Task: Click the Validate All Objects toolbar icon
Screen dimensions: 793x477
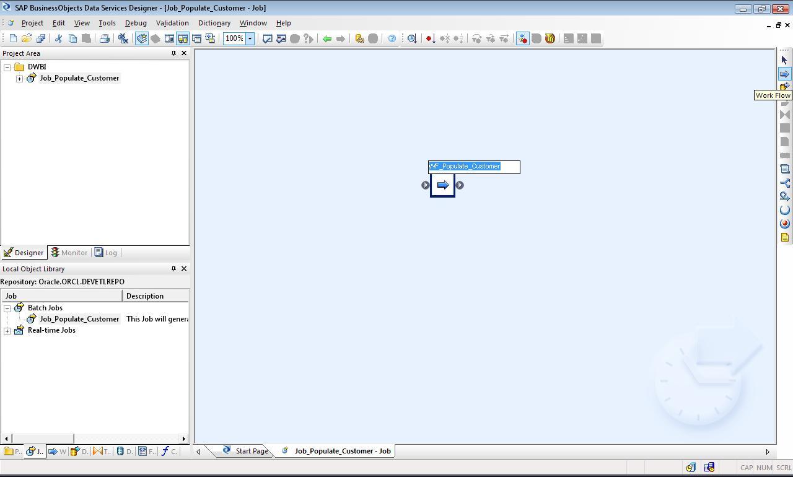Action: [281, 38]
